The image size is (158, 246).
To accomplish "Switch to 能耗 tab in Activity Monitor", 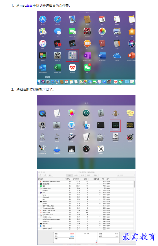I will point(82,175).
